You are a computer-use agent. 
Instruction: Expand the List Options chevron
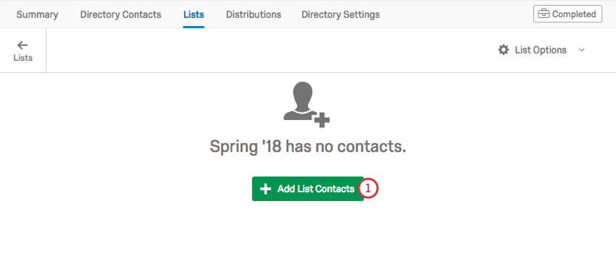pos(582,50)
